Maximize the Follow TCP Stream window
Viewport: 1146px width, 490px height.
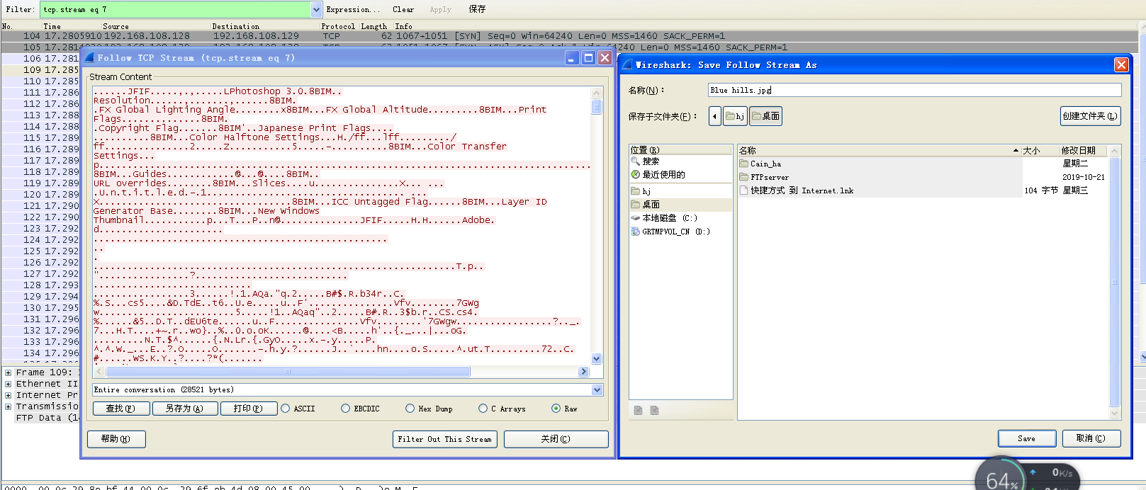pos(588,58)
